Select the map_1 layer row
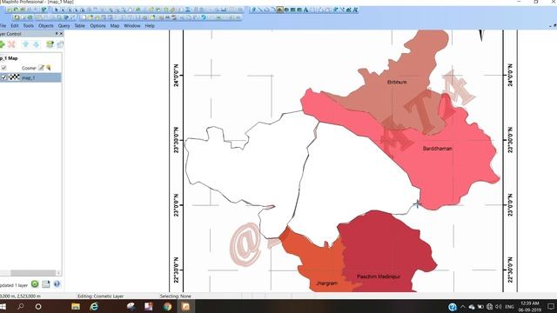 [x=30, y=77]
